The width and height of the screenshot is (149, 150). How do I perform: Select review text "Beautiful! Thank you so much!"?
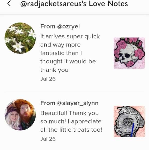[70, 117]
